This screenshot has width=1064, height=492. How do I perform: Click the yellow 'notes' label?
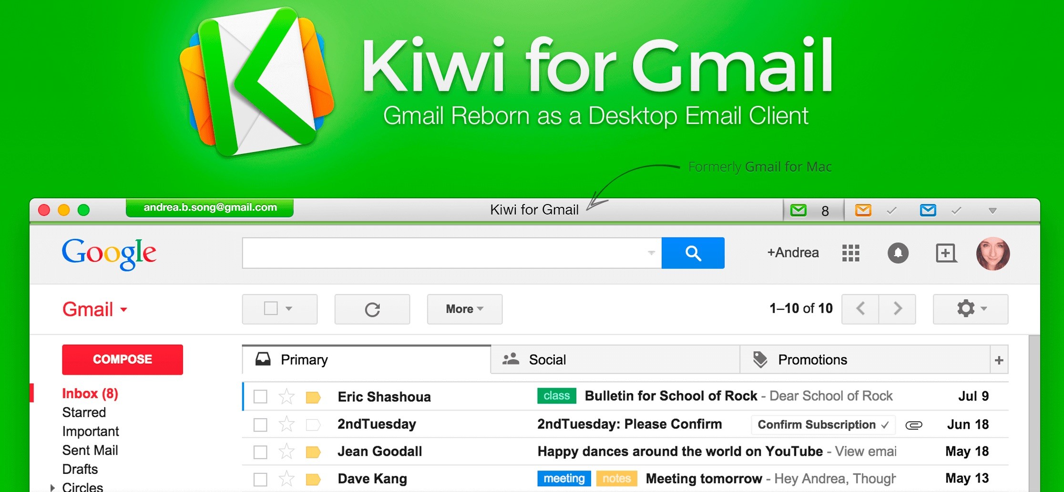point(616,478)
